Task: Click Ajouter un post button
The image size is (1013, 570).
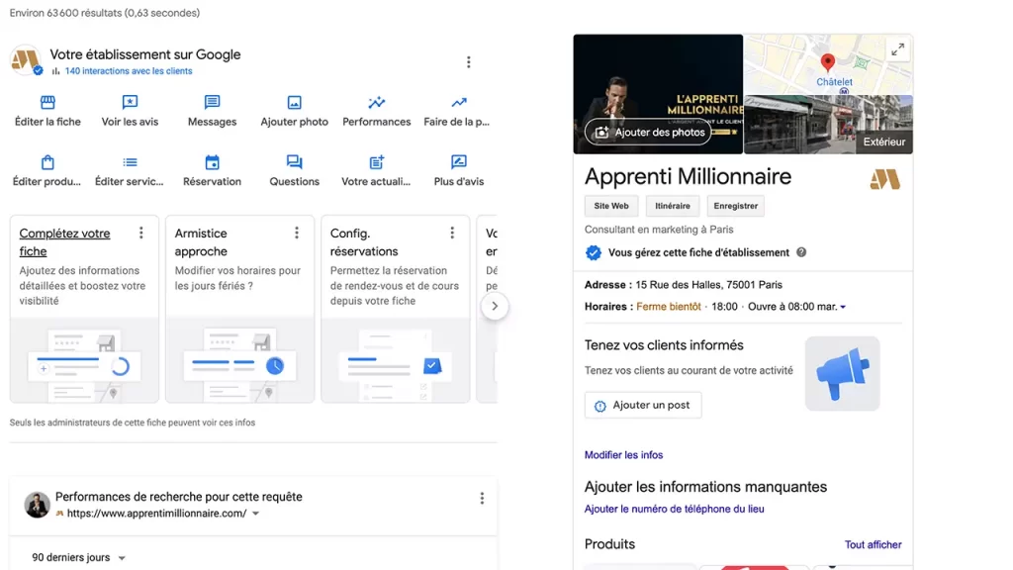Action: (x=643, y=405)
